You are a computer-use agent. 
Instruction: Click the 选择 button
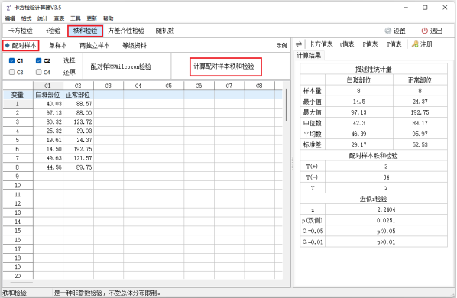coord(70,60)
